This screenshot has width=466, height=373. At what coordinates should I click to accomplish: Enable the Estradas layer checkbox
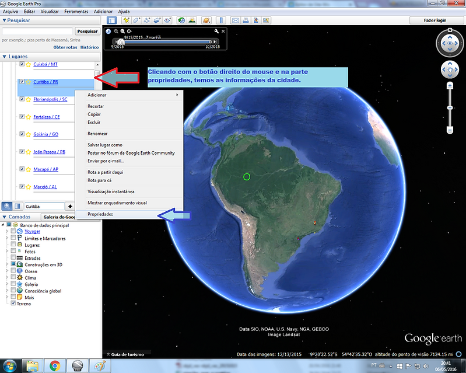(13, 257)
